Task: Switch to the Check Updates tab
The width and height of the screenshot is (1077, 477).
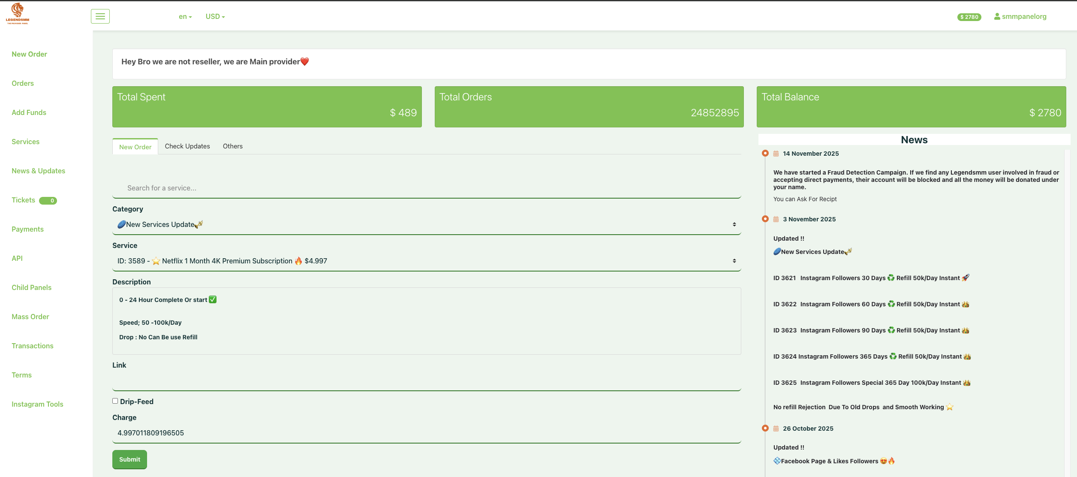Action: pos(187,146)
